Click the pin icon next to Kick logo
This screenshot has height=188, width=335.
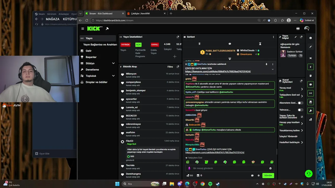107,28
